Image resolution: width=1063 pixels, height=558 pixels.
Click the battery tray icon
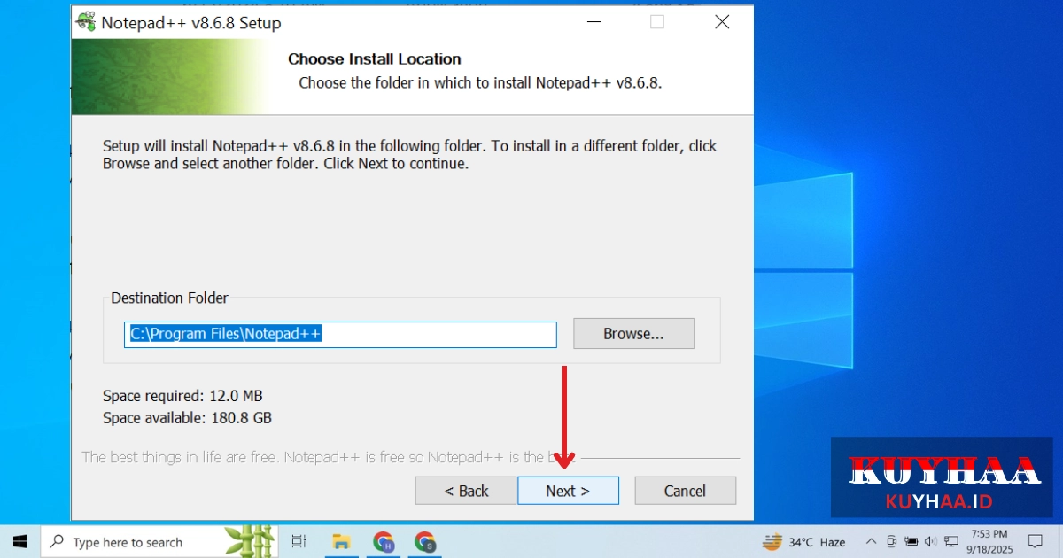911,541
